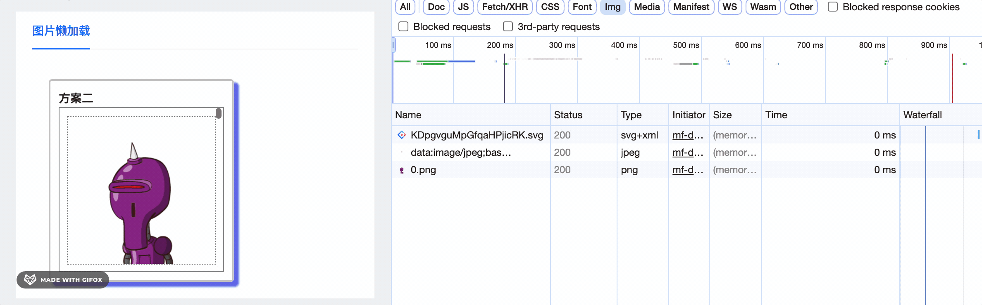Show only Font requests
The width and height of the screenshot is (982, 305).
tap(582, 7)
